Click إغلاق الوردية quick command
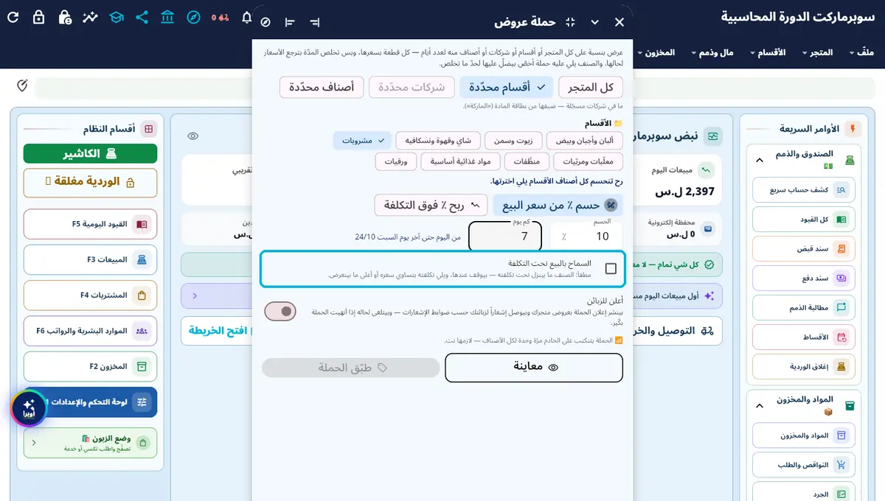Image resolution: width=885 pixels, height=501 pixels. (803, 366)
